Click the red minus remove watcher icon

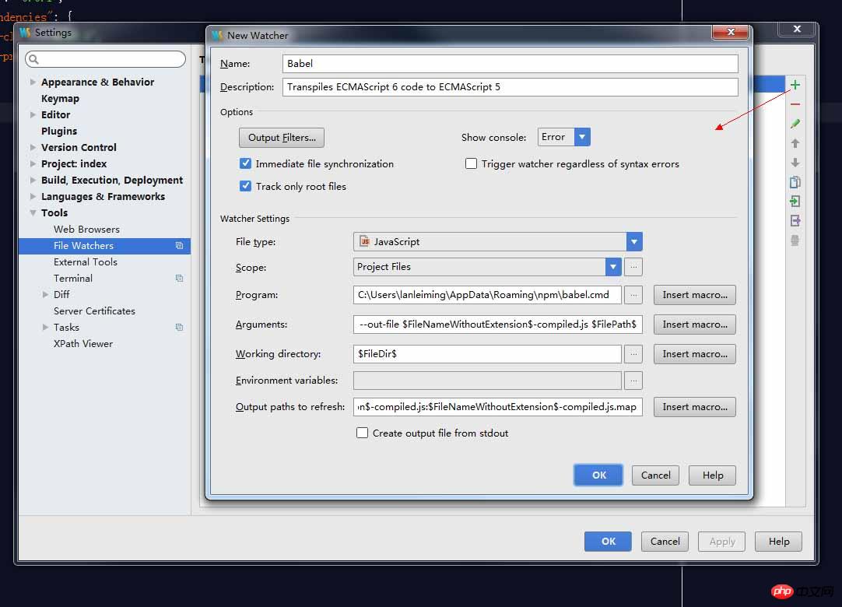tap(795, 104)
